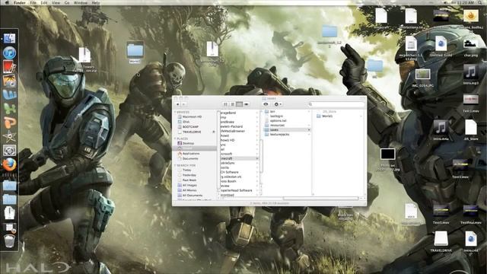Switch Finder to icon view

[x=225, y=104]
